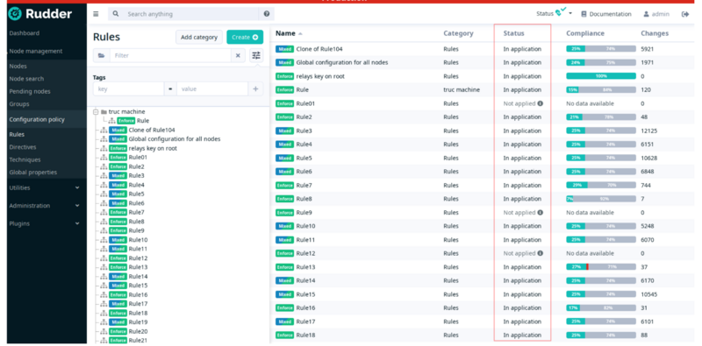Focus the tag value field

coord(212,89)
